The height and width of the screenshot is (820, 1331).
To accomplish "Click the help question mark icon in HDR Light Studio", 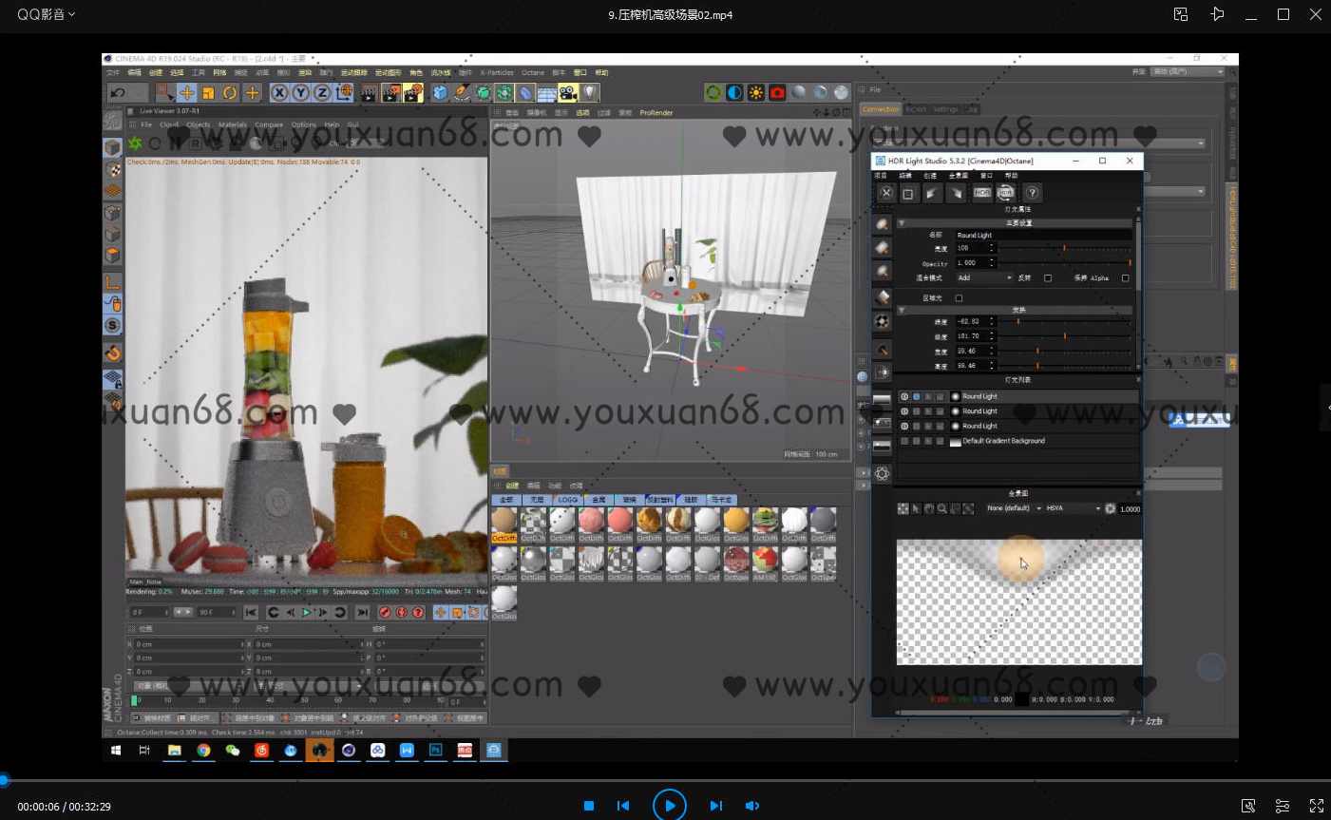I will (x=1032, y=193).
